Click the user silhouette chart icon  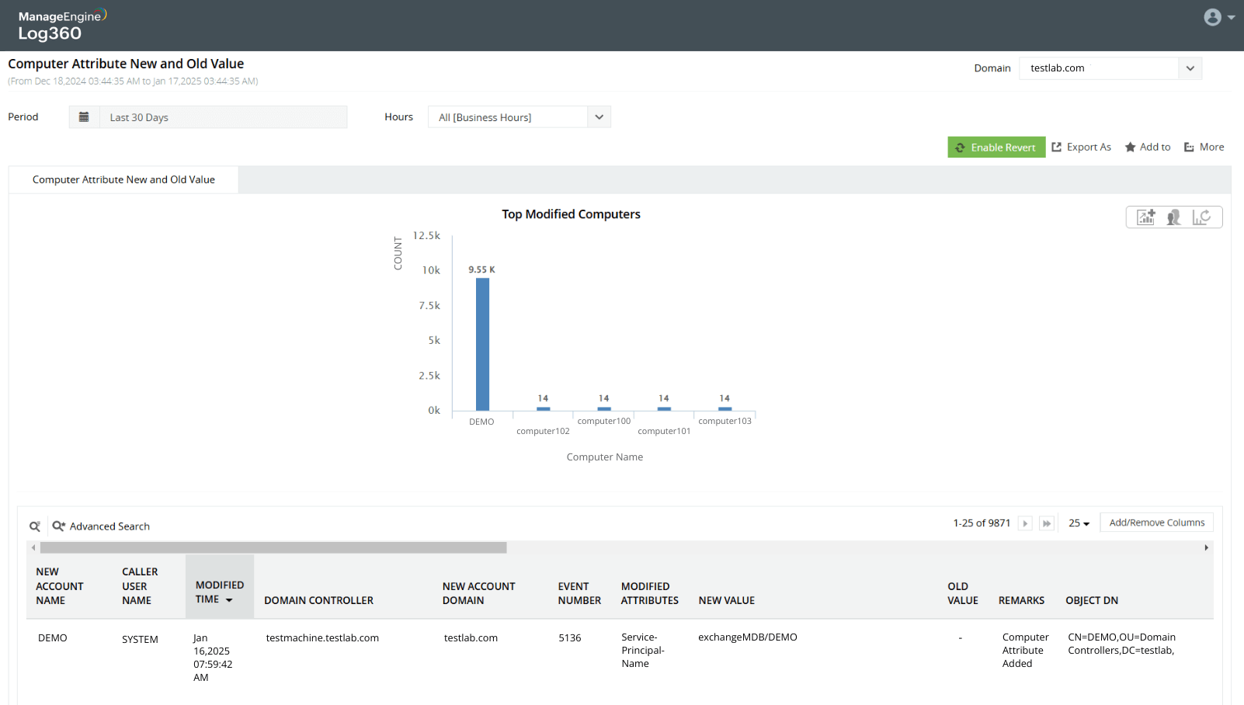pyautogui.click(x=1174, y=217)
